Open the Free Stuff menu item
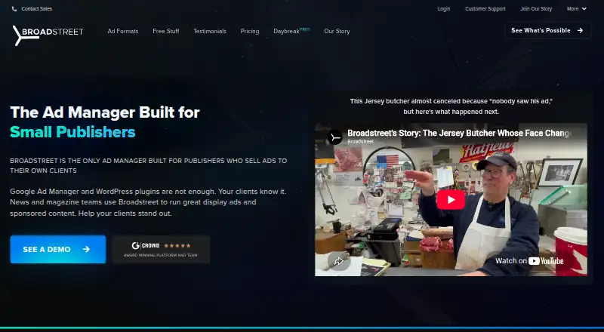 click(x=166, y=31)
